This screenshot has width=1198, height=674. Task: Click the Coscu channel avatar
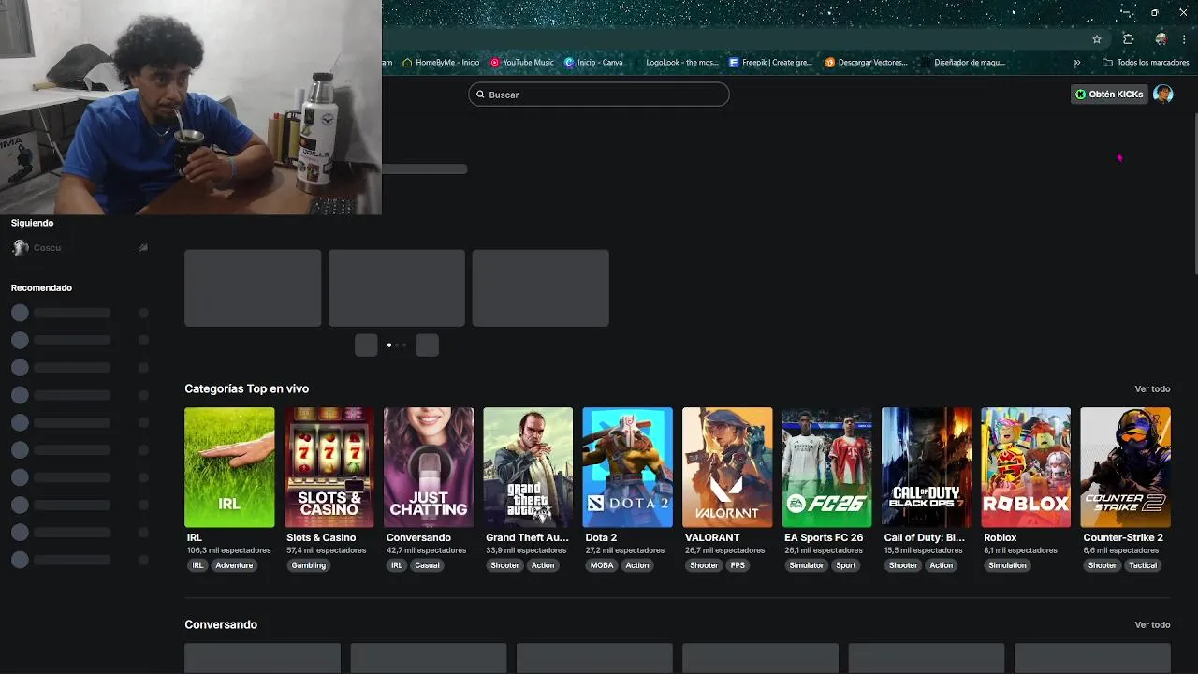point(21,248)
